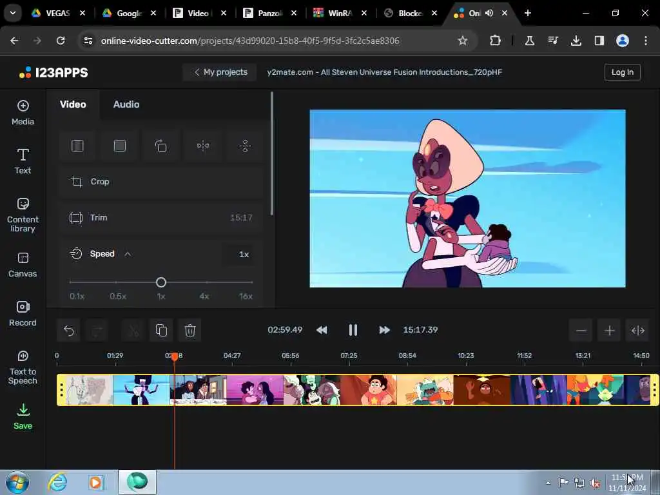Open browser downloads

tap(576, 41)
